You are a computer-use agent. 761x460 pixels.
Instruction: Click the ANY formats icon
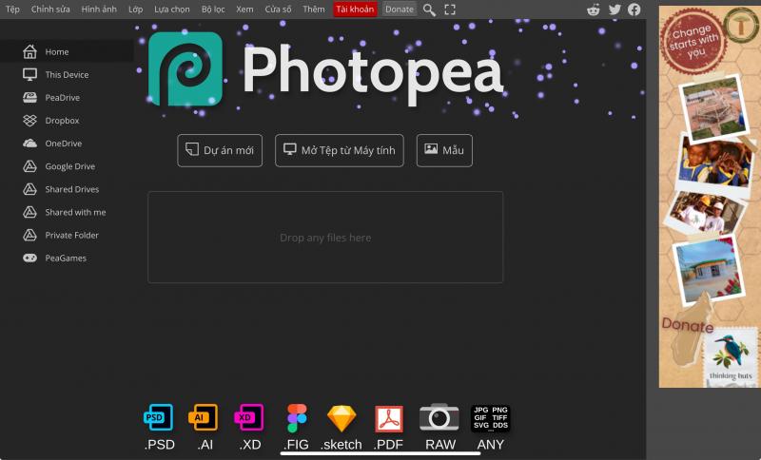tap(490, 418)
